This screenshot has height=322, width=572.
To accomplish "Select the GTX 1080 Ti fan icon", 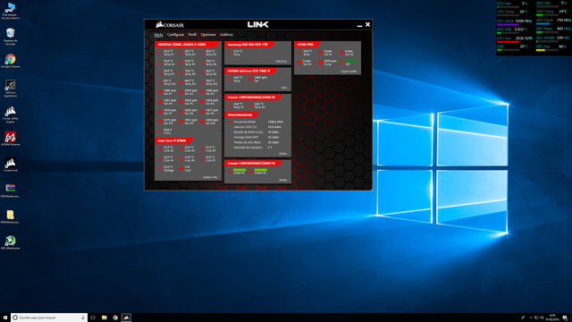I will [x=250, y=79].
